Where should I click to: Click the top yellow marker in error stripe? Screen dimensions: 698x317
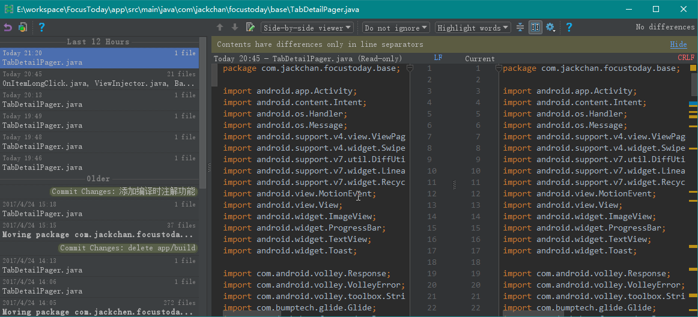693,68
